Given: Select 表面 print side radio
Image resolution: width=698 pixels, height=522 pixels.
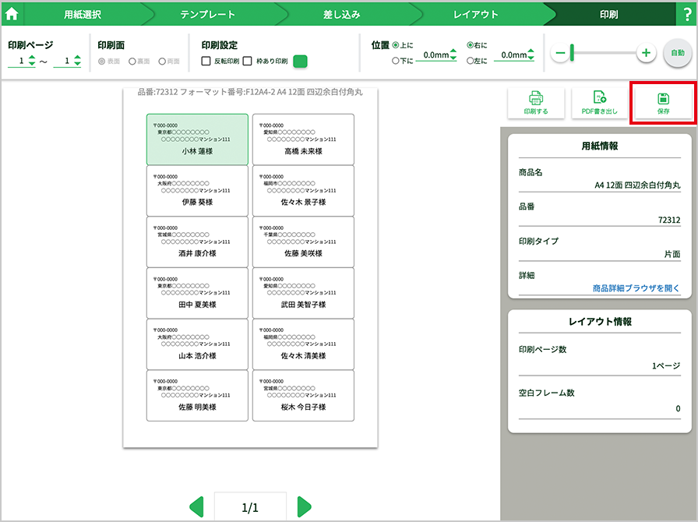Looking at the screenshot, I should click(x=101, y=61).
